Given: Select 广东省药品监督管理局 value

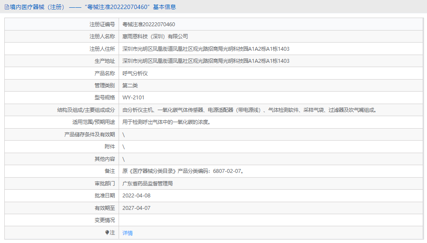Looking at the screenshot, I should [x=148, y=184].
